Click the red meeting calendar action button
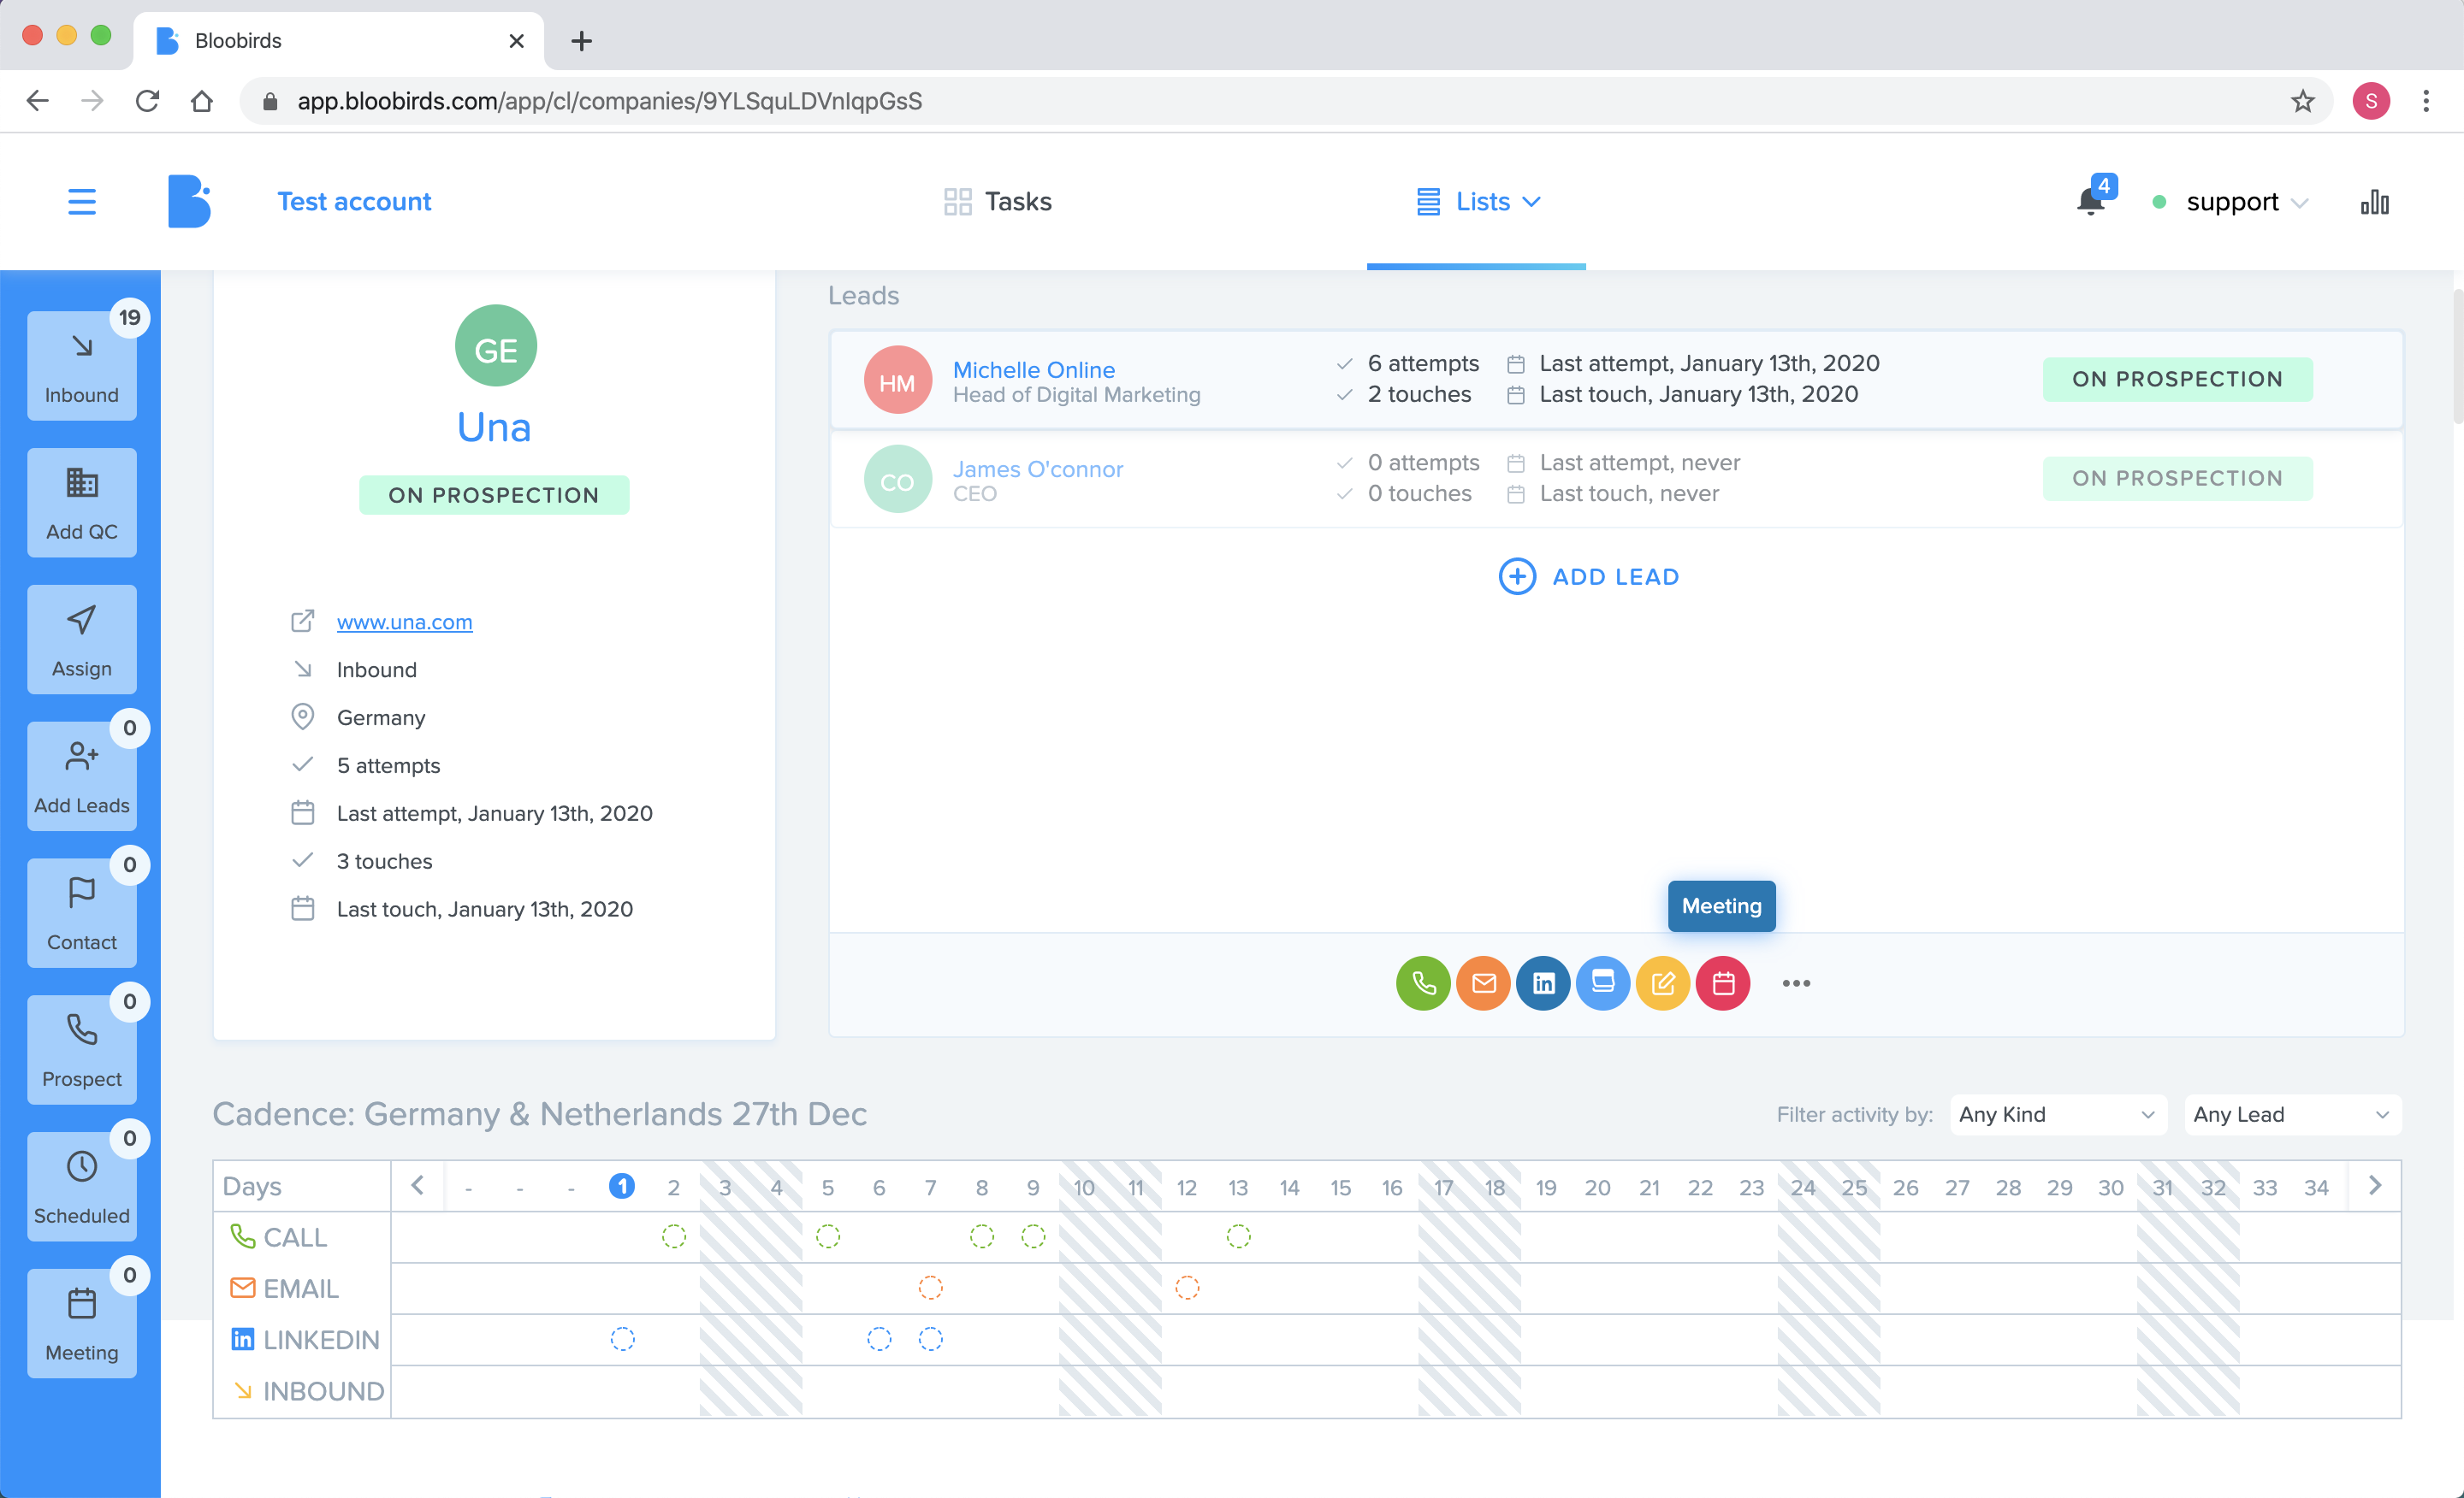 click(x=1723, y=983)
